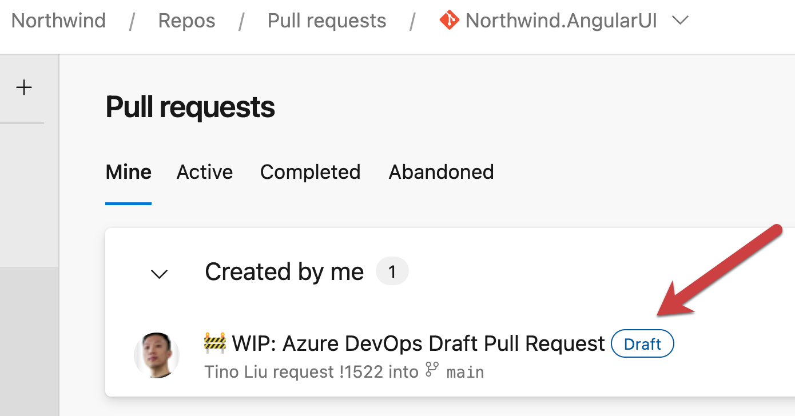This screenshot has width=795, height=416.
Task: Open the Completed pull requests tab
Action: pyautogui.click(x=310, y=172)
